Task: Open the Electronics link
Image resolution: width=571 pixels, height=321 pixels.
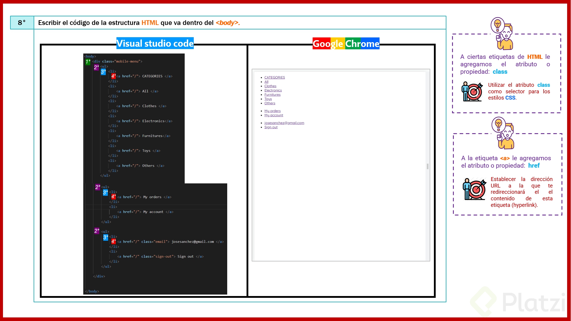Action: pyautogui.click(x=273, y=90)
